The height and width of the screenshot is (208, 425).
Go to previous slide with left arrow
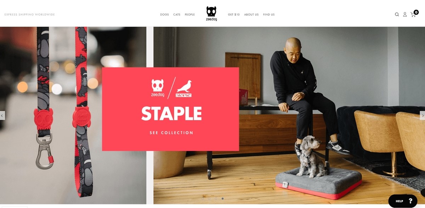(x=2, y=116)
